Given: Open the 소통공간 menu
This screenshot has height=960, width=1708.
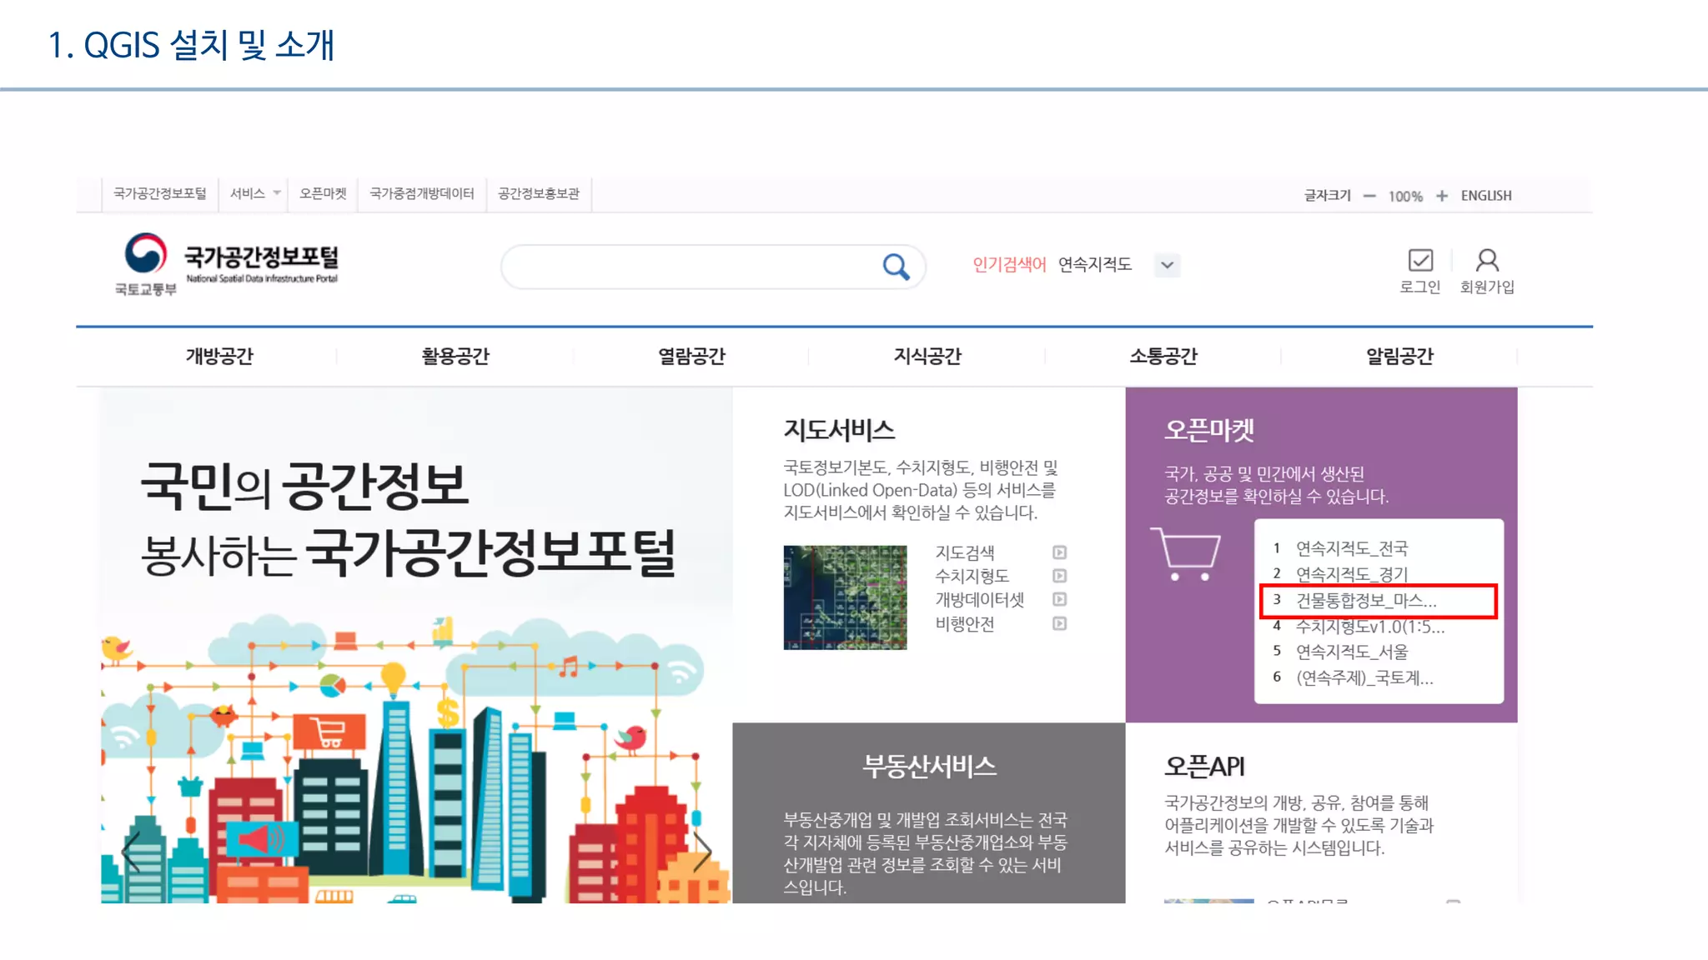Looking at the screenshot, I should (1163, 357).
